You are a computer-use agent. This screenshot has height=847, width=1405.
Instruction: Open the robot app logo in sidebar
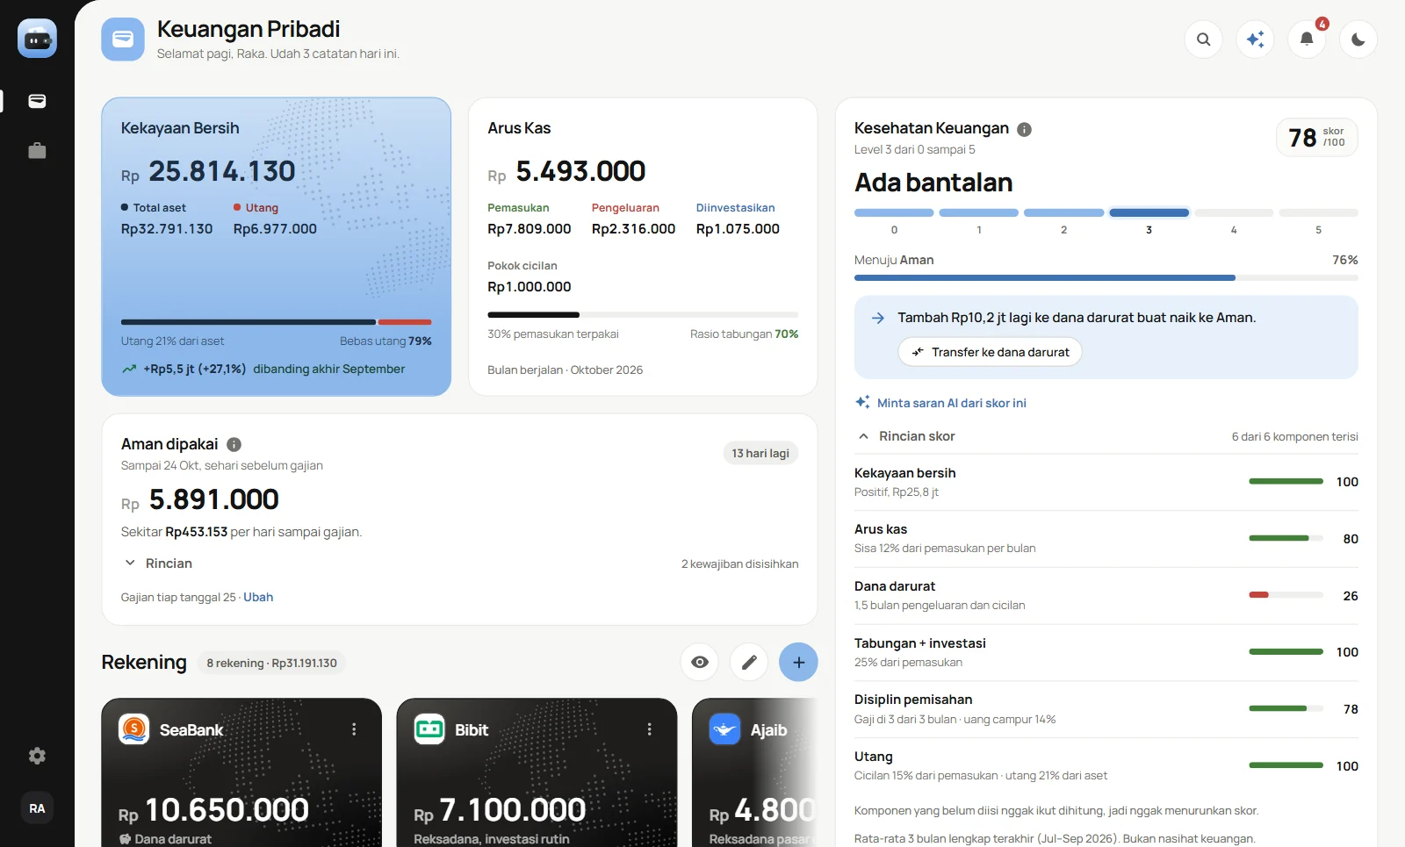pyautogui.click(x=37, y=39)
